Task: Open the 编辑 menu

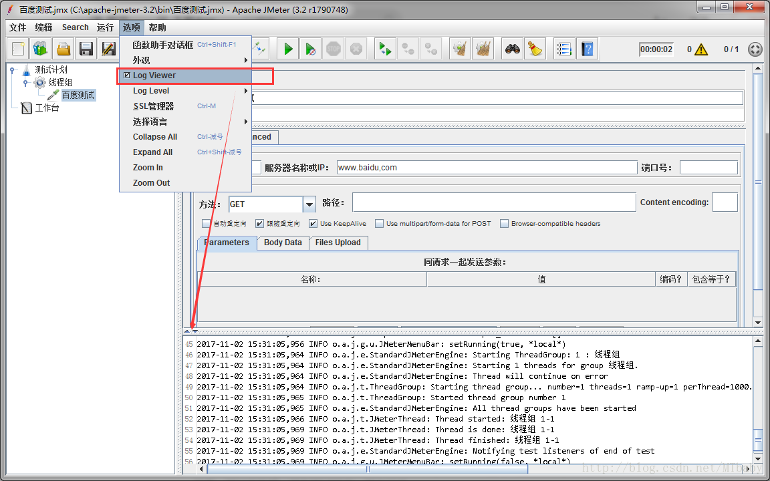Action: tap(43, 27)
